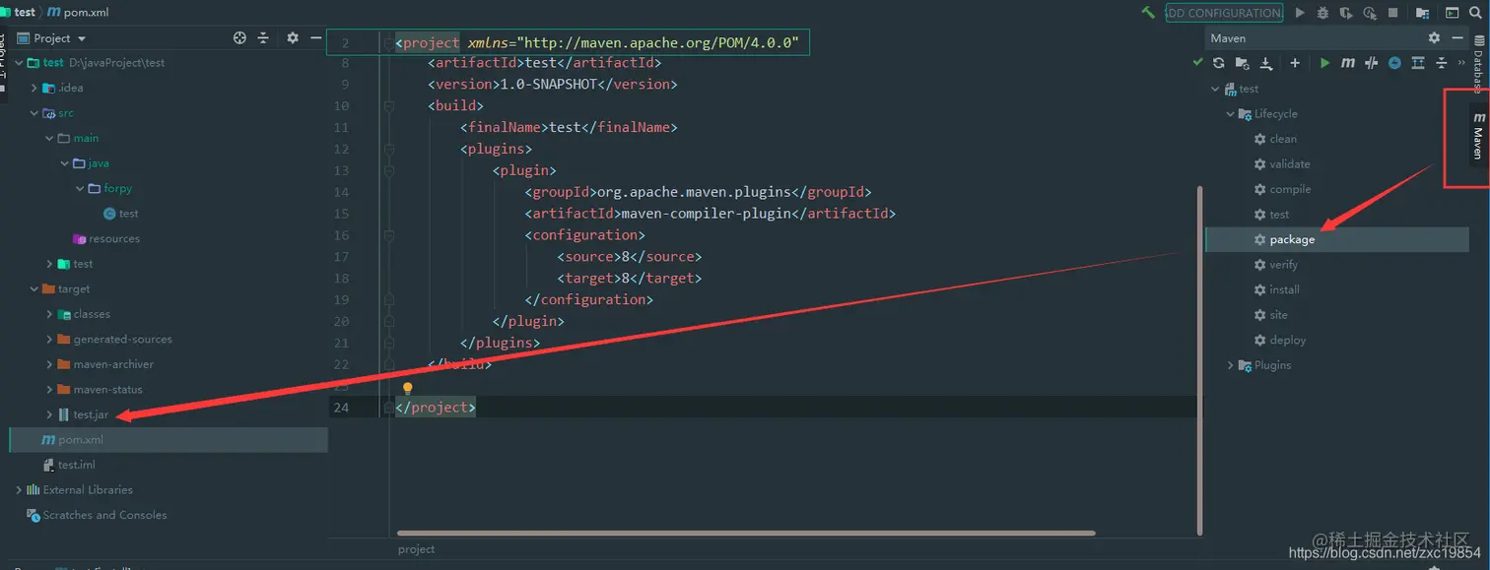Click the Run Anything terminal-window icon
This screenshot has height=570, width=1490.
coord(1452,13)
